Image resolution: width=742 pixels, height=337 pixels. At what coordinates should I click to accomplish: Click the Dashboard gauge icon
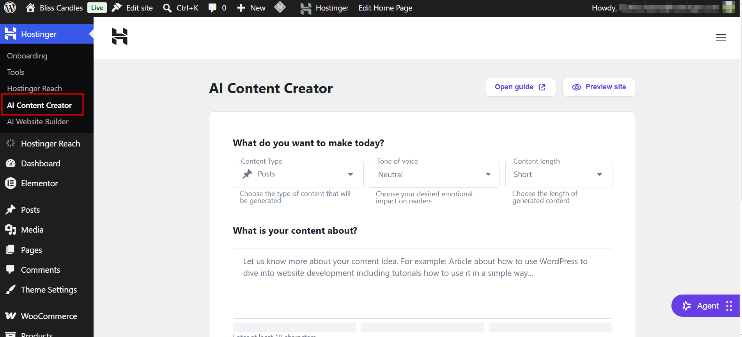pos(11,163)
